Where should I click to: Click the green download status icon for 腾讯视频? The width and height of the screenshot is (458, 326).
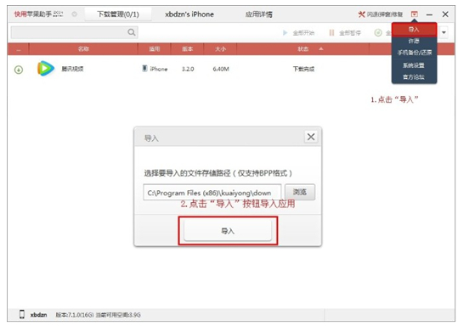click(19, 70)
